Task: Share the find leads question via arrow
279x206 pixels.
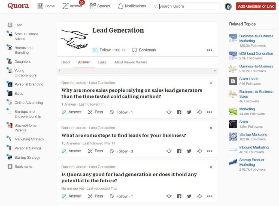Action: click(199, 151)
